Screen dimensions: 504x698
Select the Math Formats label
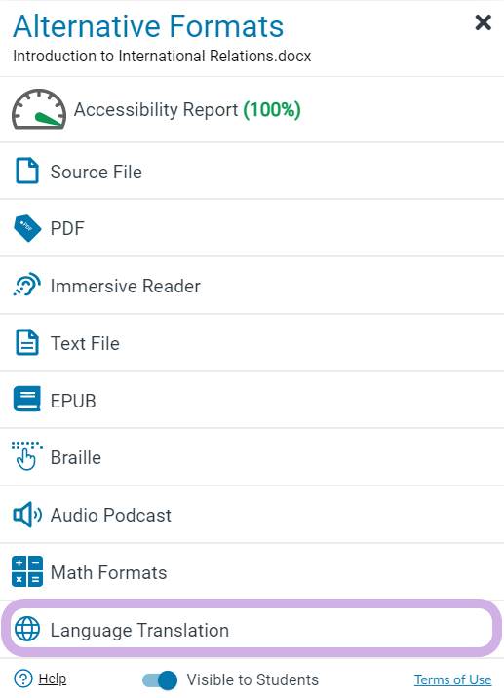(x=108, y=572)
